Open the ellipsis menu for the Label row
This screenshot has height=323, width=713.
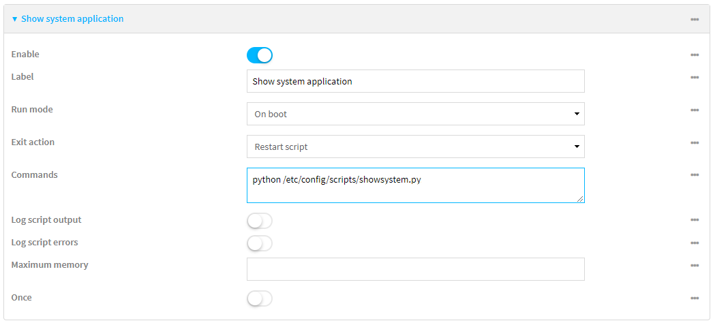click(695, 78)
